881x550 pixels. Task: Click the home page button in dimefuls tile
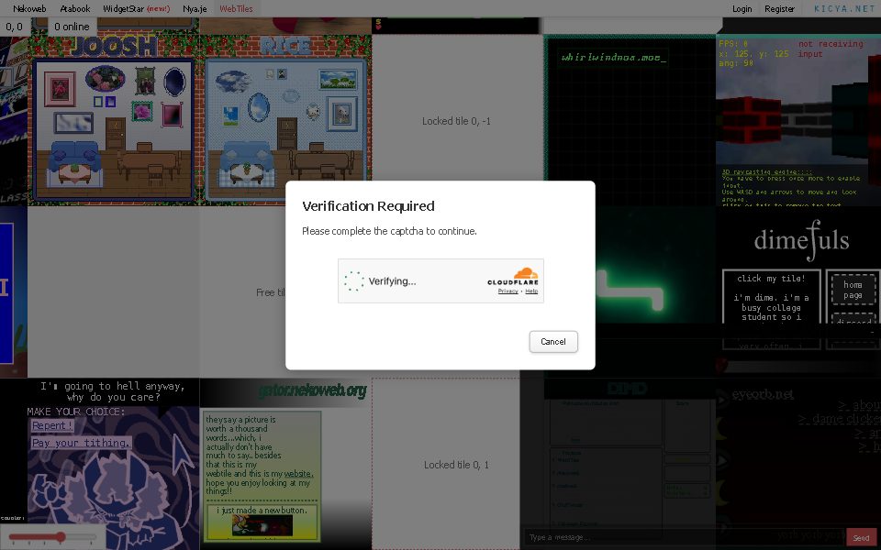click(853, 290)
